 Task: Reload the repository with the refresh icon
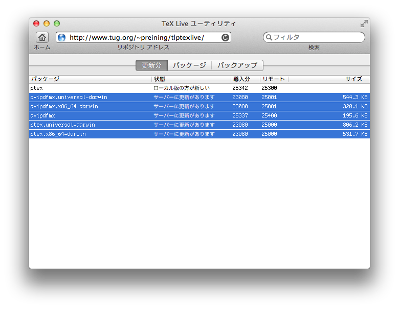point(225,38)
